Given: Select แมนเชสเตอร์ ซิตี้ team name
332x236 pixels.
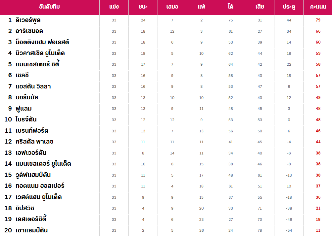Looking at the screenshot, I should tap(37, 64).
